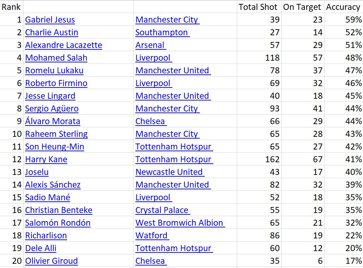Screen dimensions: 363x268
Task: Open the Harry Kane player link
Action: tap(46, 159)
